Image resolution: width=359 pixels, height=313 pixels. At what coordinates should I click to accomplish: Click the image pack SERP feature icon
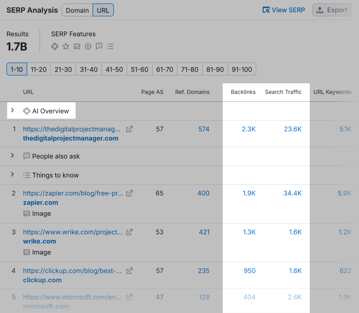tap(77, 46)
